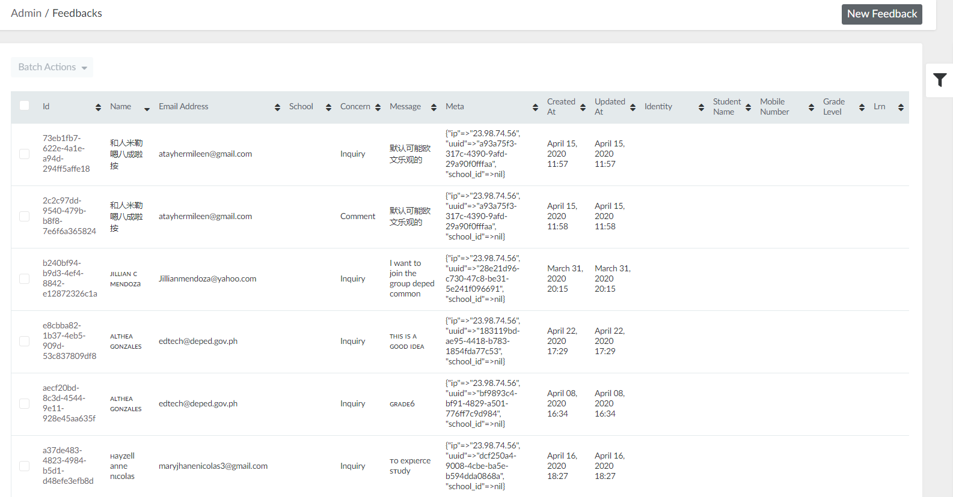Click the Created At header label

[x=561, y=107]
